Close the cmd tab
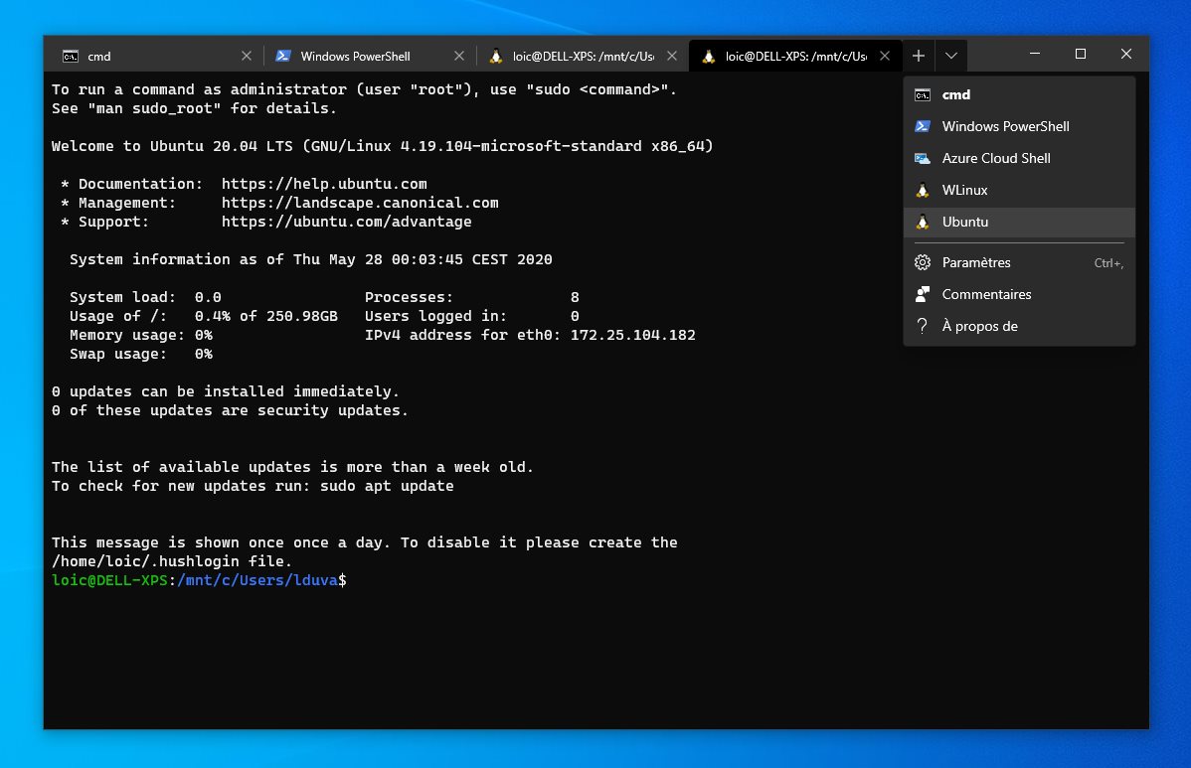 (247, 57)
